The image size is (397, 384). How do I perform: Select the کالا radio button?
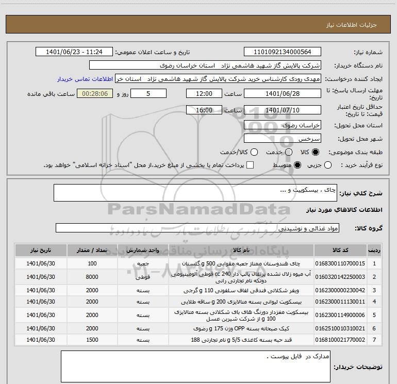[x=316, y=152]
